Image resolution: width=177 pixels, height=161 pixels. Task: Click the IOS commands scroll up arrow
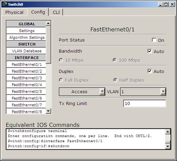[x=168, y=132]
